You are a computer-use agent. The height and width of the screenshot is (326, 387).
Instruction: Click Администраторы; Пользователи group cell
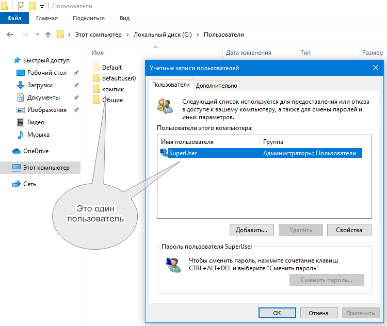pyautogui.click(x=310, y=153)
